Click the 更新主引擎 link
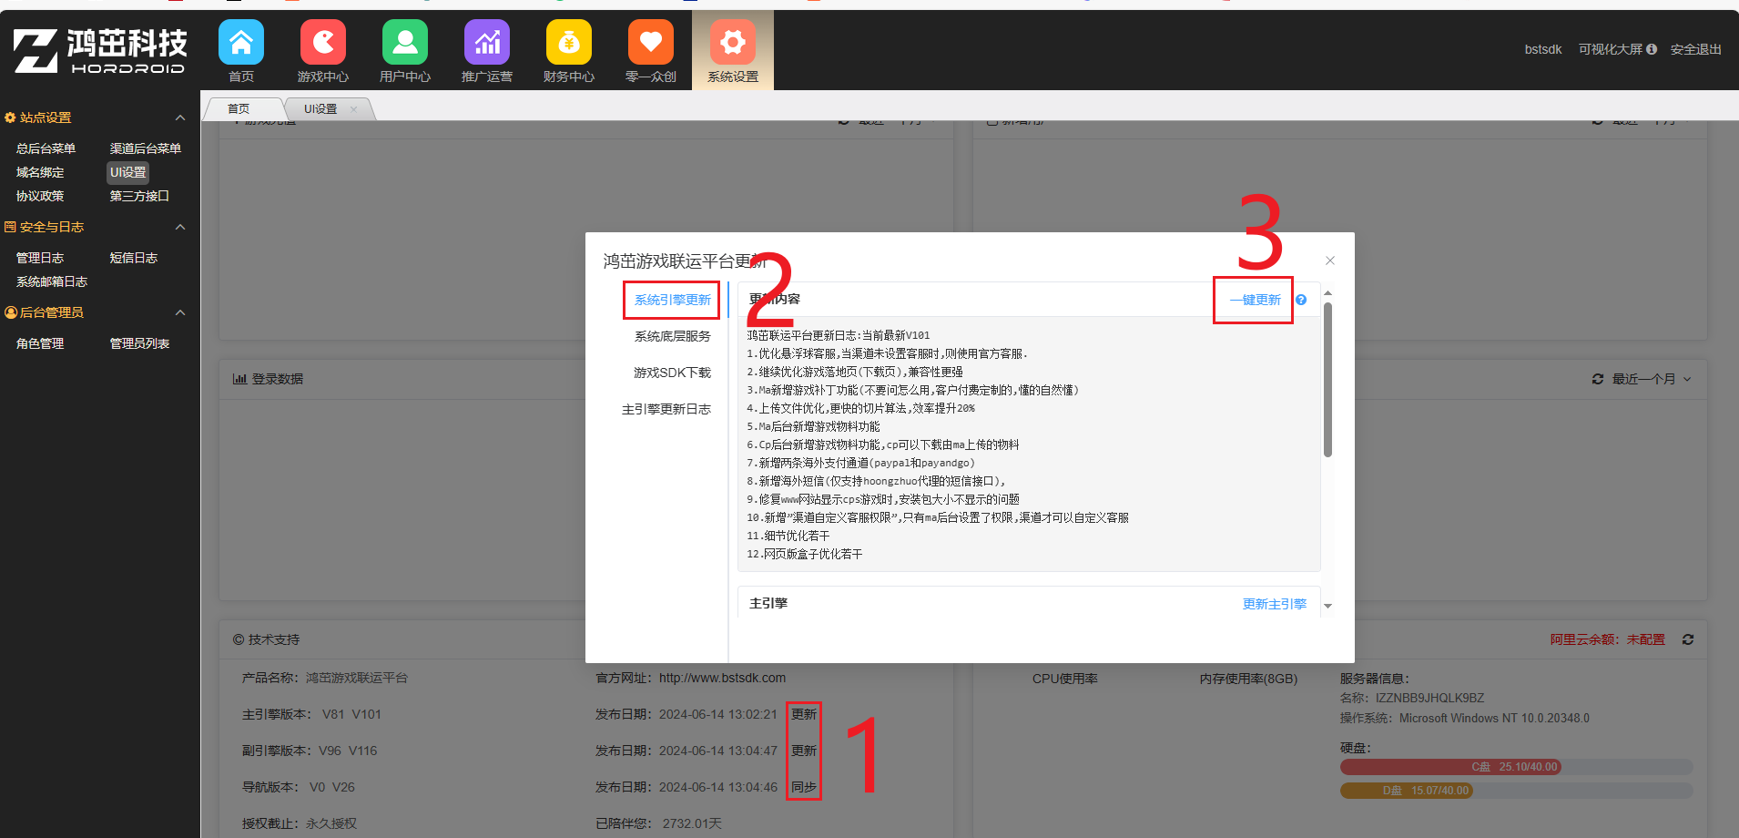The width and height of the screenshot is (1739, 838). [1274, 604]
